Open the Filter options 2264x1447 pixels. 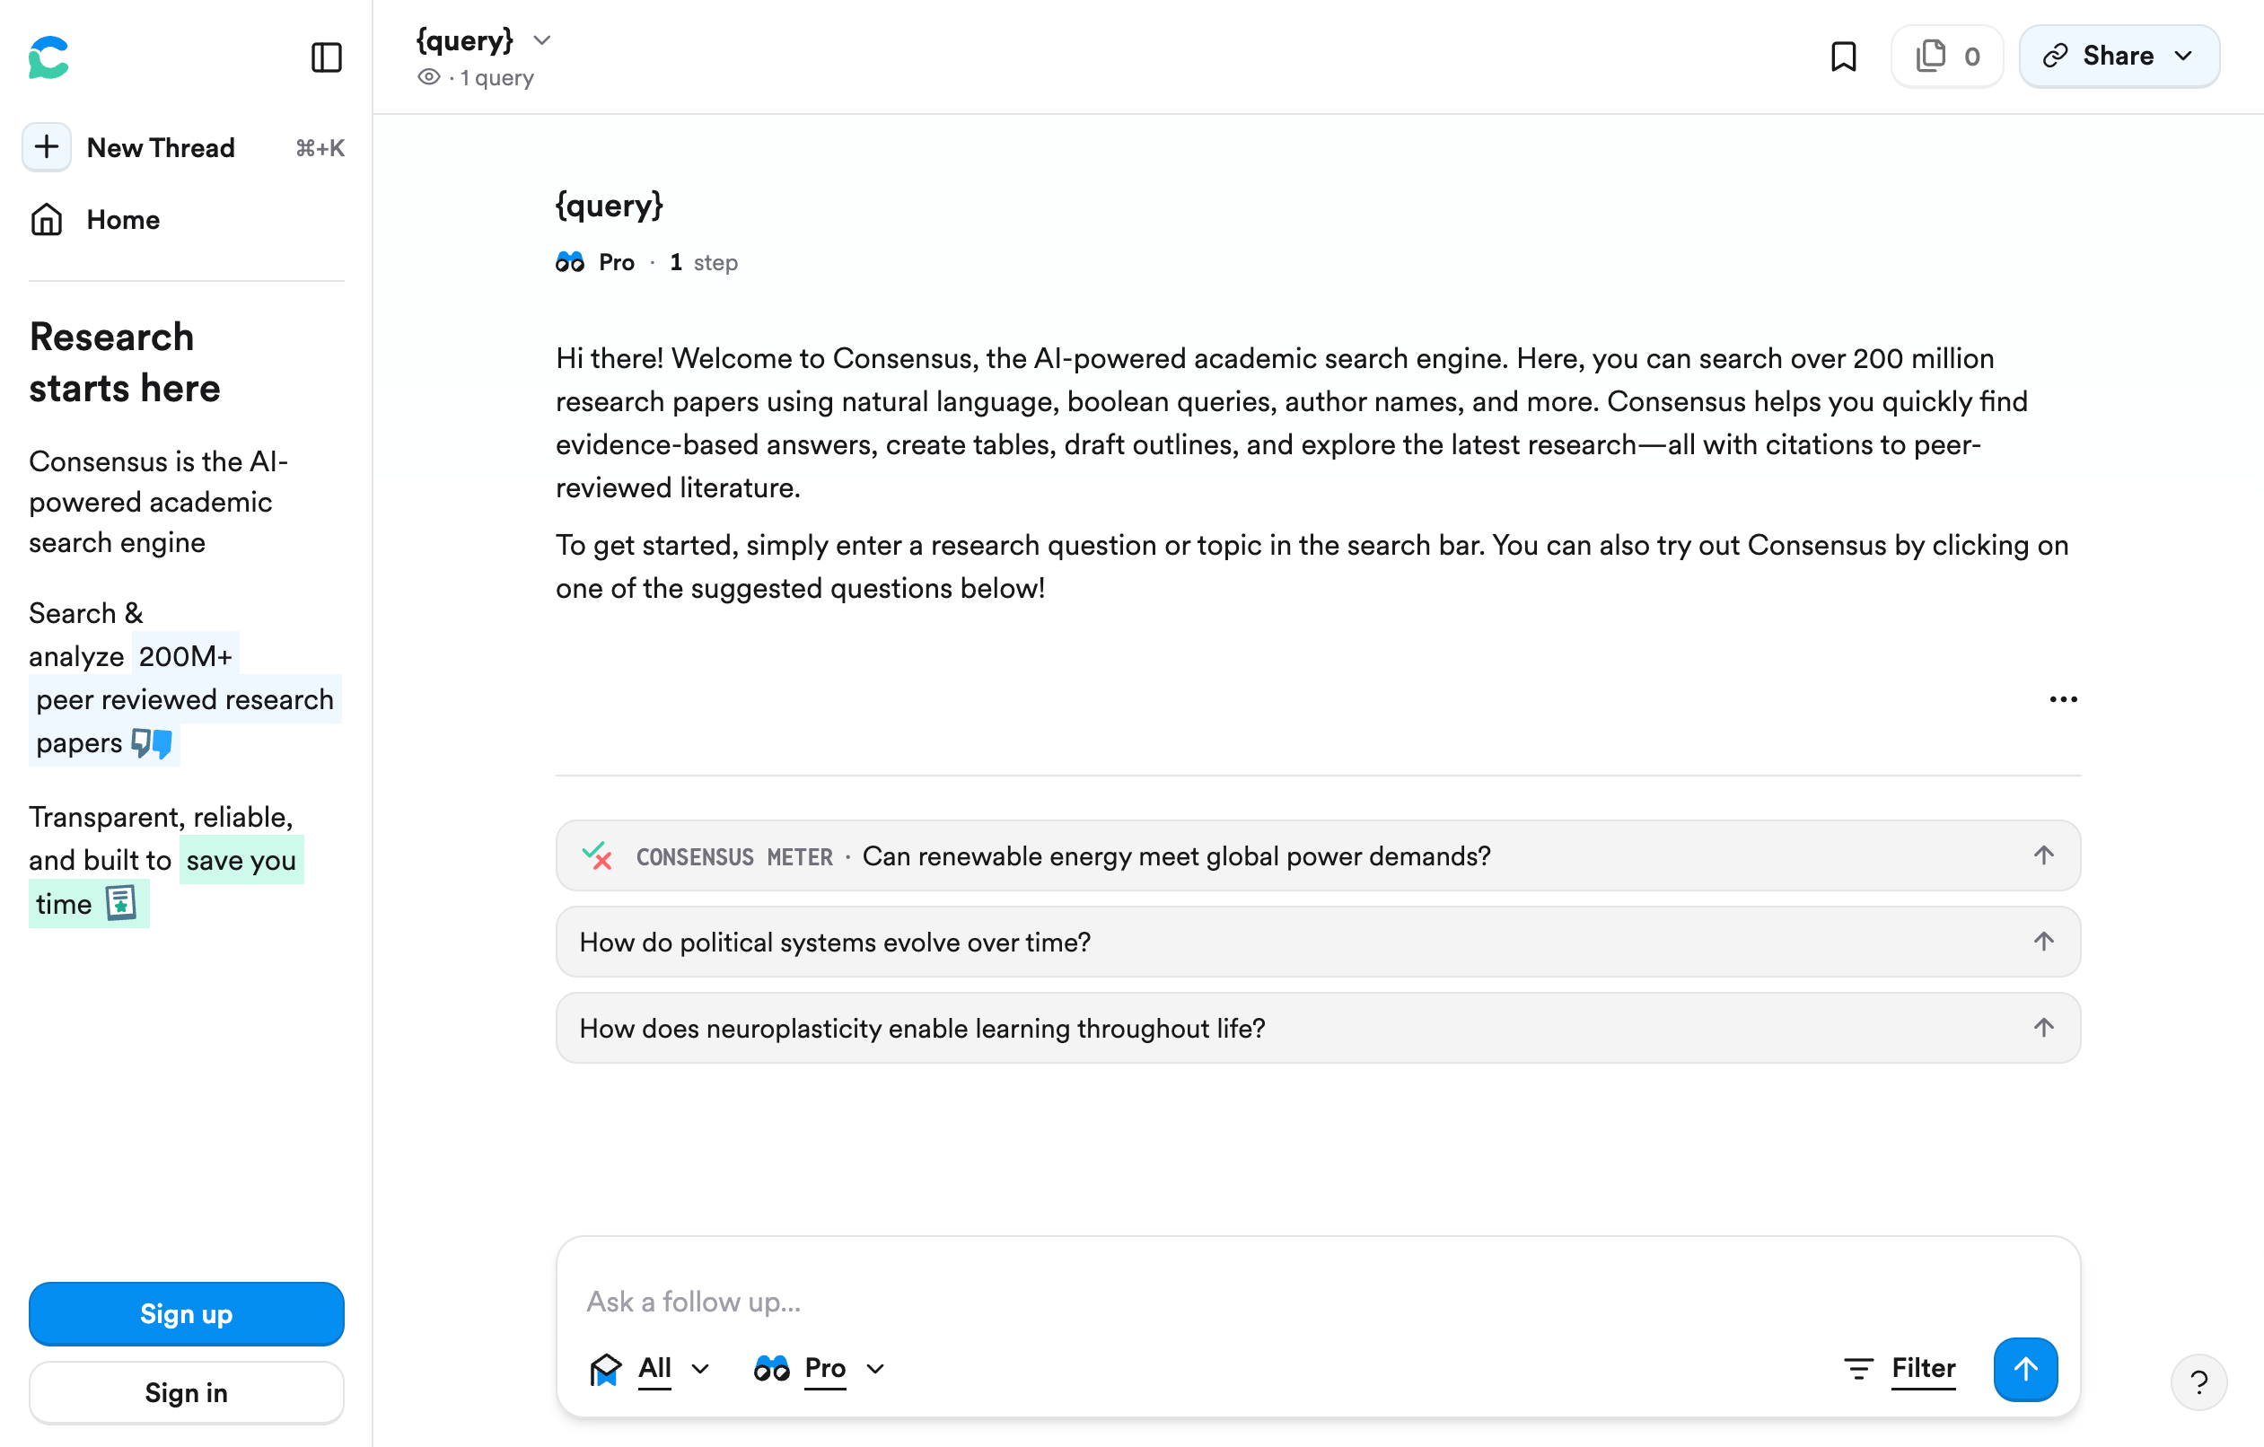pyautogui.click(x=1900, y=1369)
